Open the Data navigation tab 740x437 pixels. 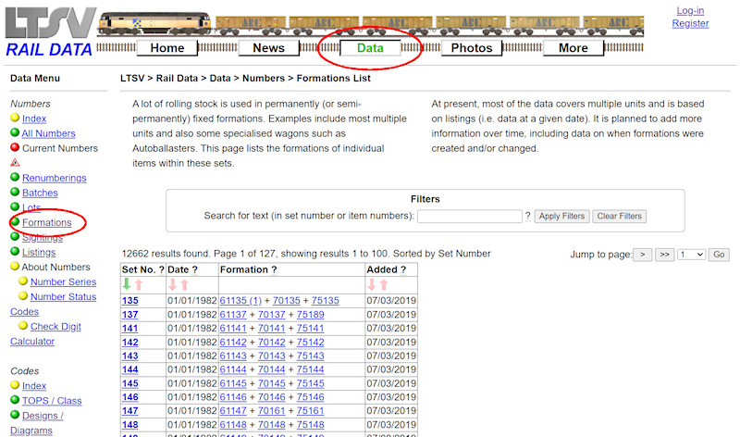370,48
